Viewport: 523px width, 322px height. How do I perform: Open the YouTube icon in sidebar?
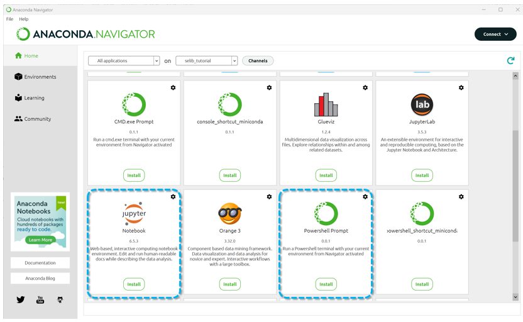pos(40,300)
